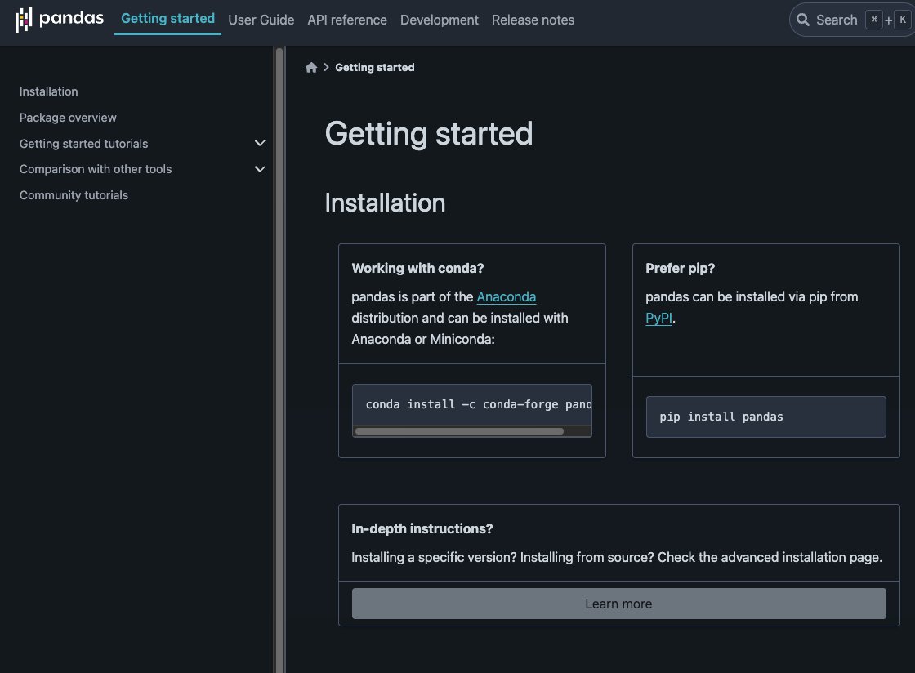Expand Comparison with other tools chevron
The image size is (915, 673).
coord(260,169)
